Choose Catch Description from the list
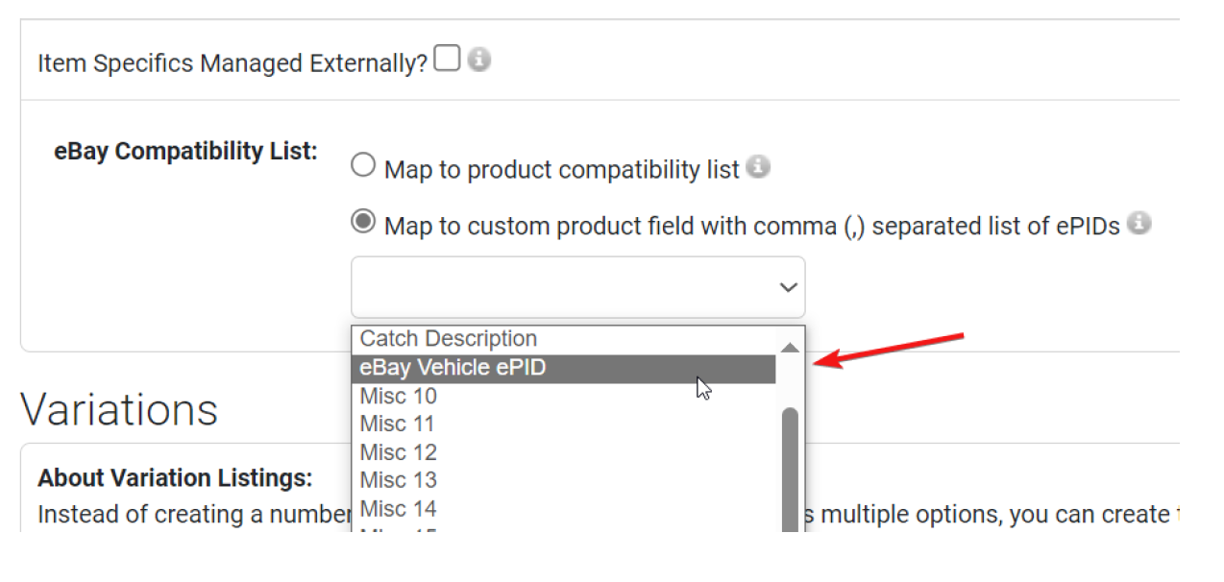Image resolution: width=1224 pixels, height=582 pixels. click(564, 339)
